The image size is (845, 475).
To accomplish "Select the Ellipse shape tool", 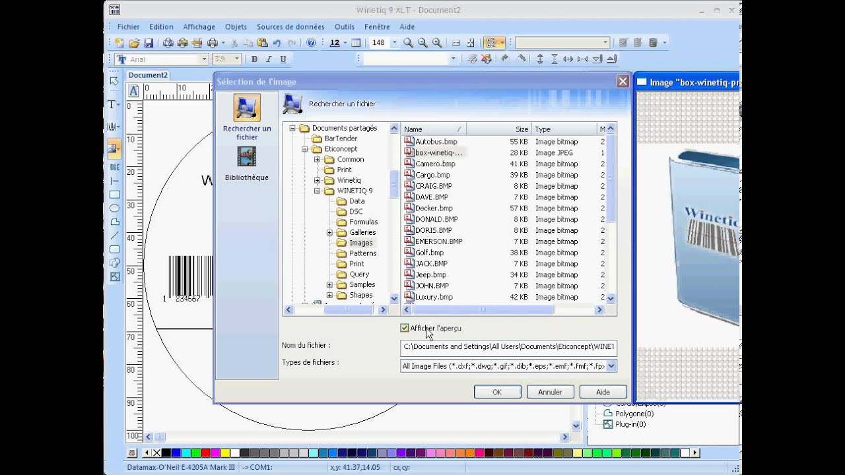I will tap(115, 208).
